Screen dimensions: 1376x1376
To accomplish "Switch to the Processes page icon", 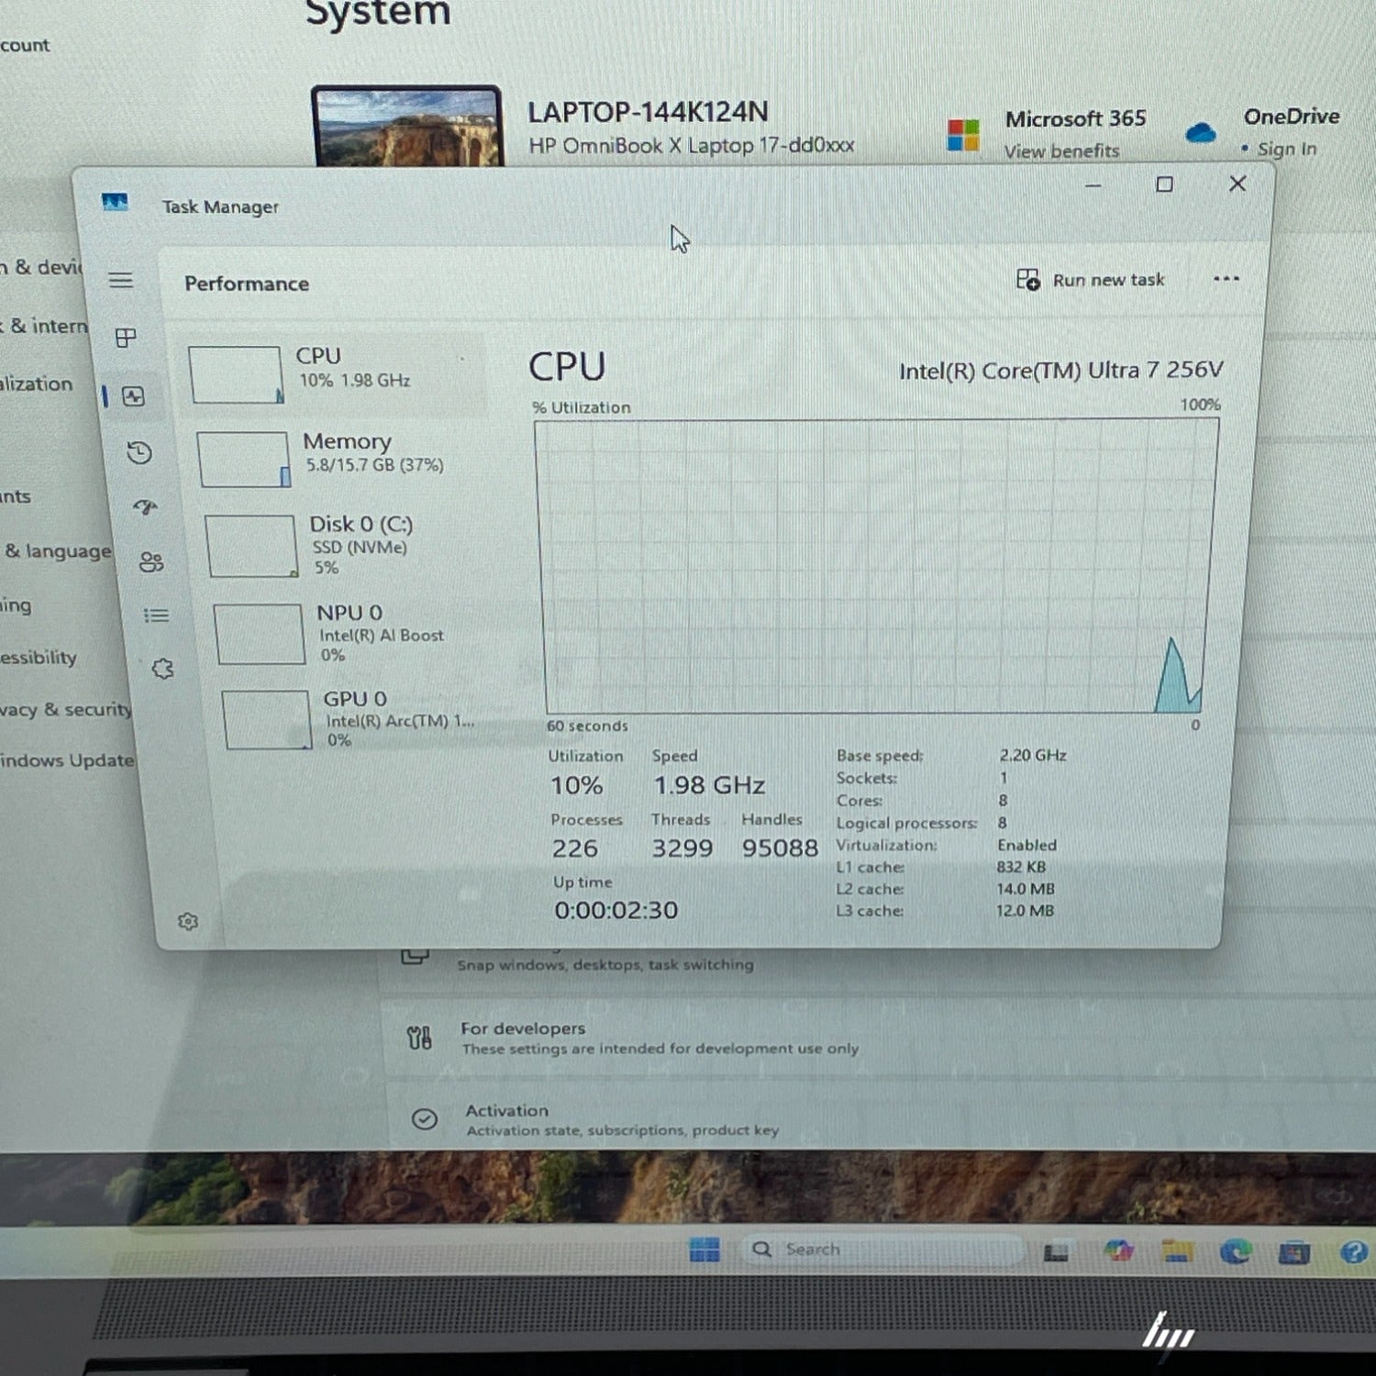I will click(x=127, y=338).
